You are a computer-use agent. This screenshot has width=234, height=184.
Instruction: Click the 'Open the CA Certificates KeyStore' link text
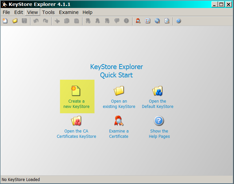tap(77, 134)
